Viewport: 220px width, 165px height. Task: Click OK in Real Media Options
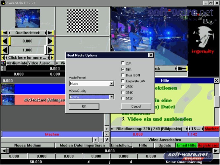(x=84, y=106)
